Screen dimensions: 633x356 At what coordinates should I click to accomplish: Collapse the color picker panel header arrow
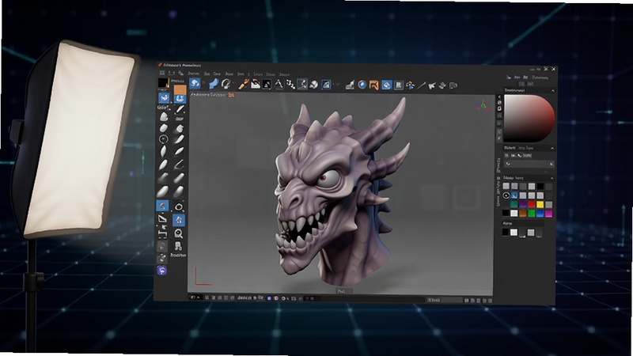pos(552,90)
